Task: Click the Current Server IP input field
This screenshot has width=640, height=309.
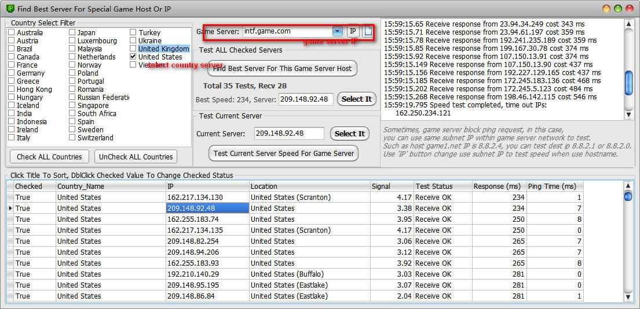Action: point(289,133)
